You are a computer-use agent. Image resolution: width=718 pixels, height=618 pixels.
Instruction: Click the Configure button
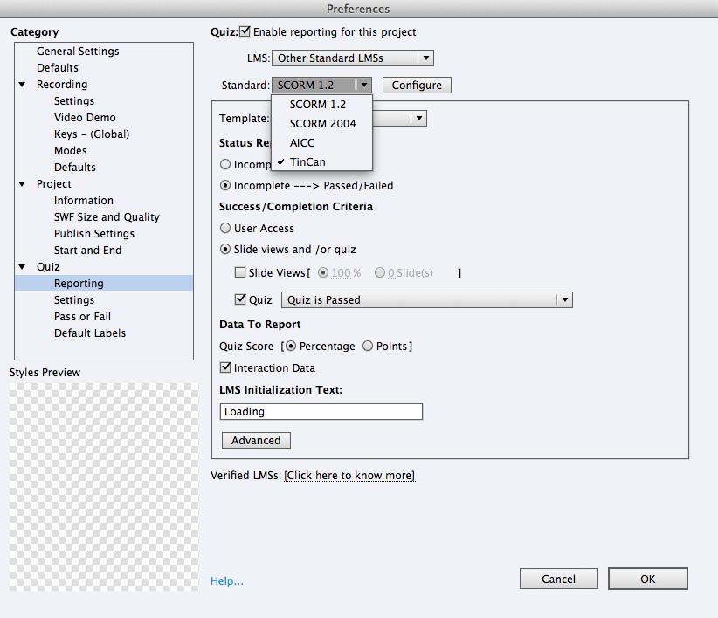click(417, 85)
